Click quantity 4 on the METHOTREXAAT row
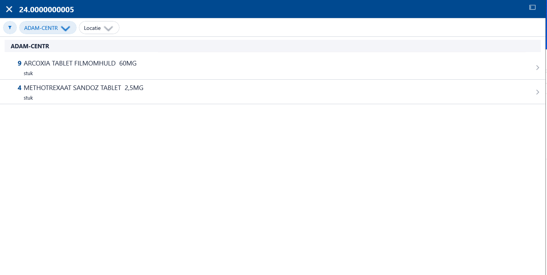This screenshot has height=275, width=547. pos(20,88)
